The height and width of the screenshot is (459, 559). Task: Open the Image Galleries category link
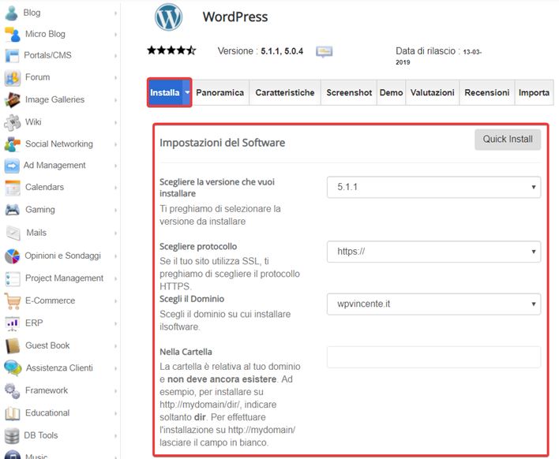(55, 99)
